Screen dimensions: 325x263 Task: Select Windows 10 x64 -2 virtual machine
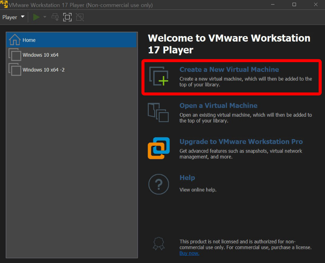coord(72,70)
